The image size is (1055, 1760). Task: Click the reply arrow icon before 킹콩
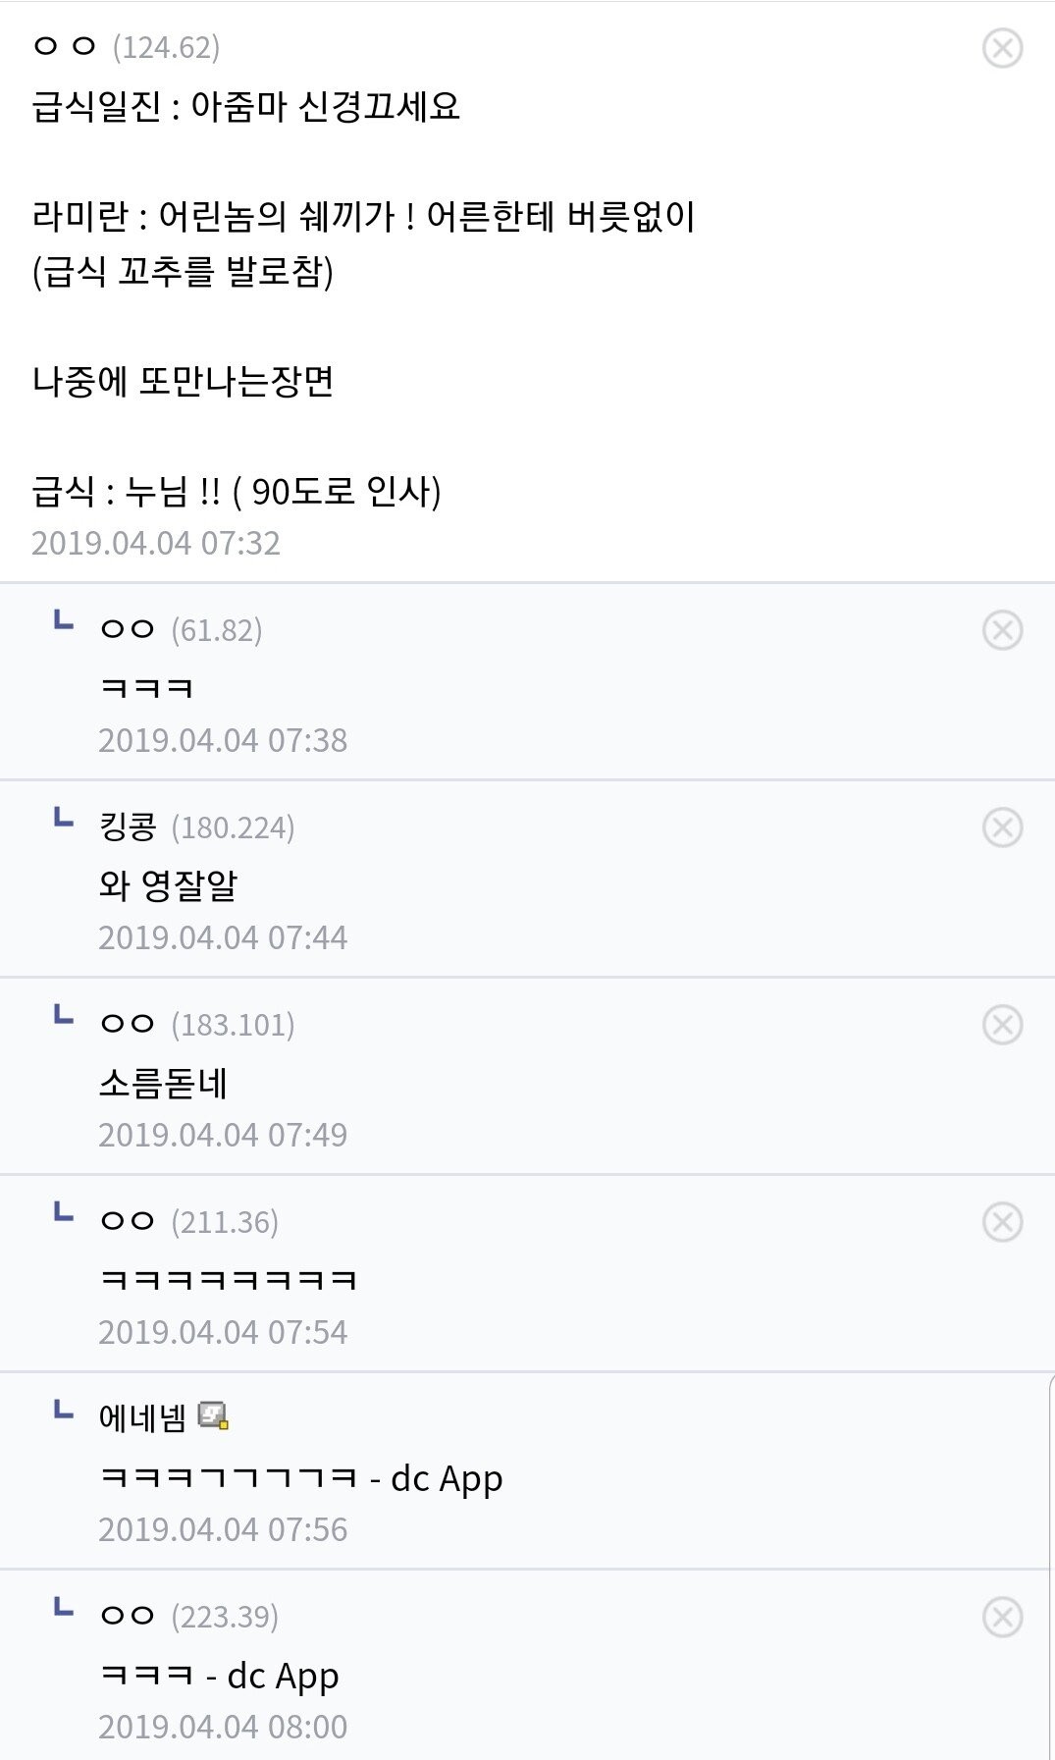(x=64, y=818)
